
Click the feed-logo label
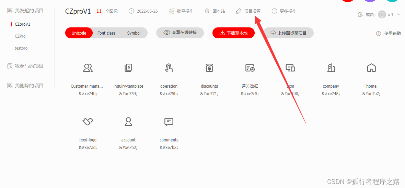point(88,140)
